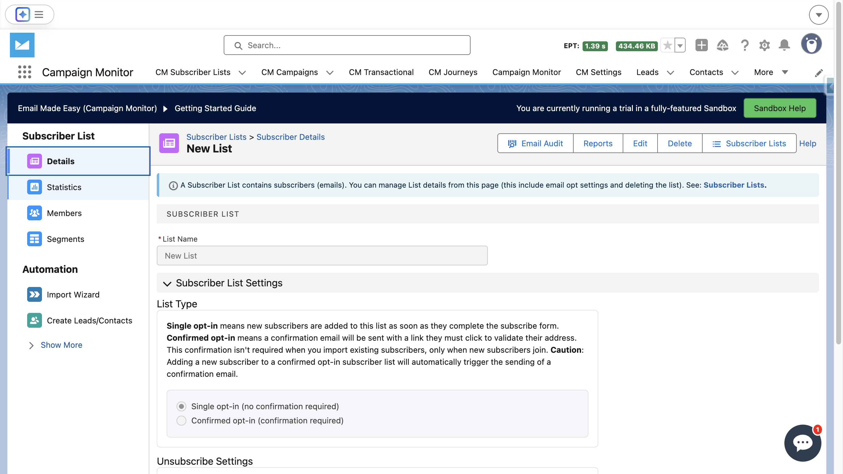Open the CM Transactional tab
The width and height of the screenshot is (843, 474).
click(381, 72)
